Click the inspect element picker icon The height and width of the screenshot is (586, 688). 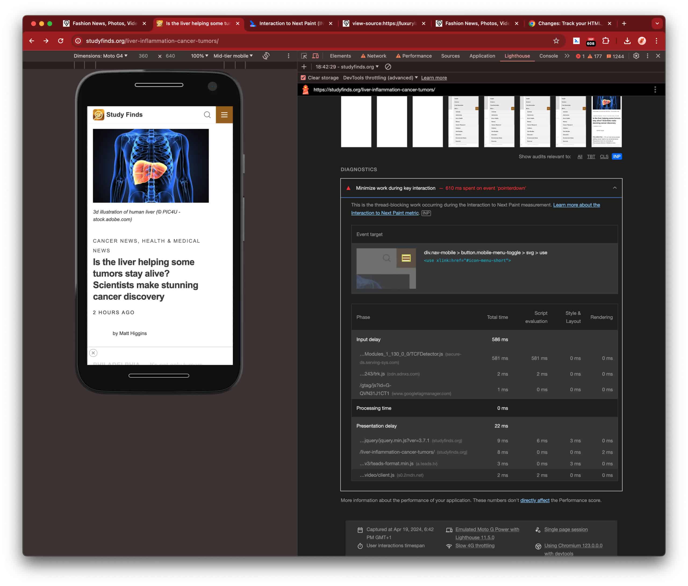(x=304, y=56)
